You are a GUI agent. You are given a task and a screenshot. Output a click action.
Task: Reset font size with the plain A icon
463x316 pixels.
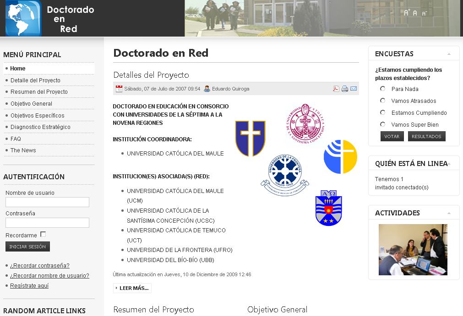click(x=415, y=13)
